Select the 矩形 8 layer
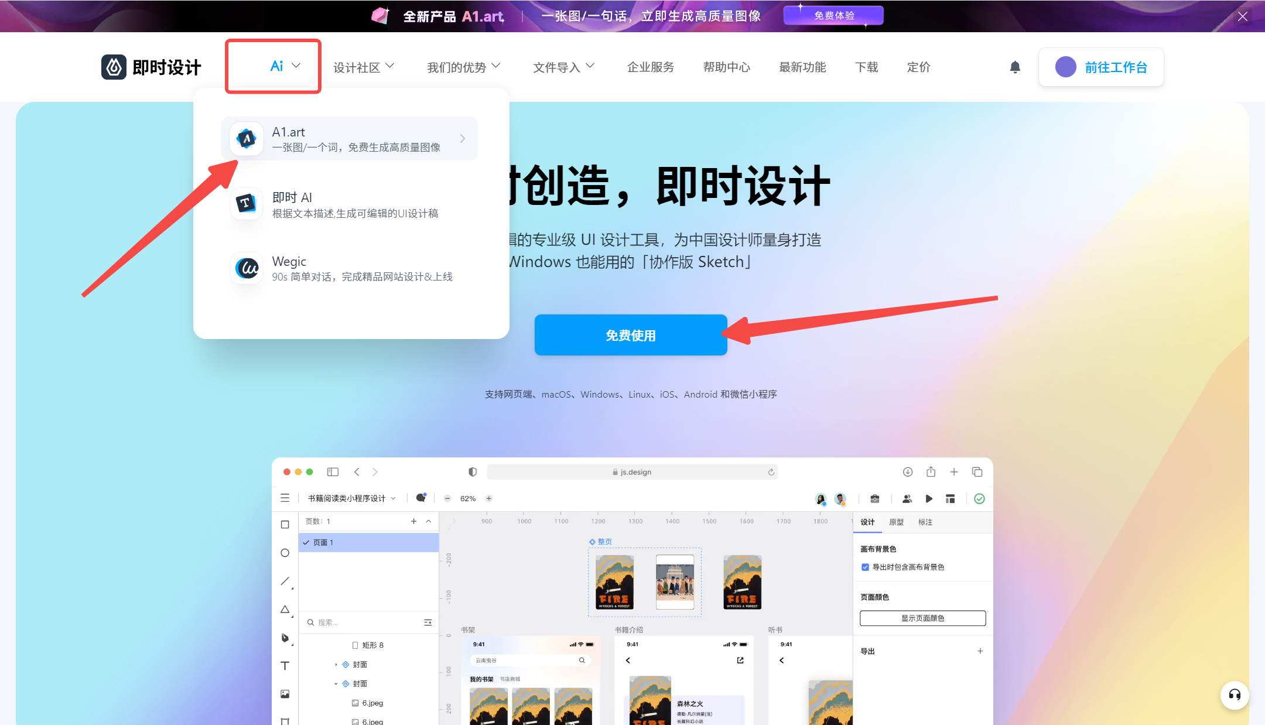The image size is (1265, 725). coord(368,645)
